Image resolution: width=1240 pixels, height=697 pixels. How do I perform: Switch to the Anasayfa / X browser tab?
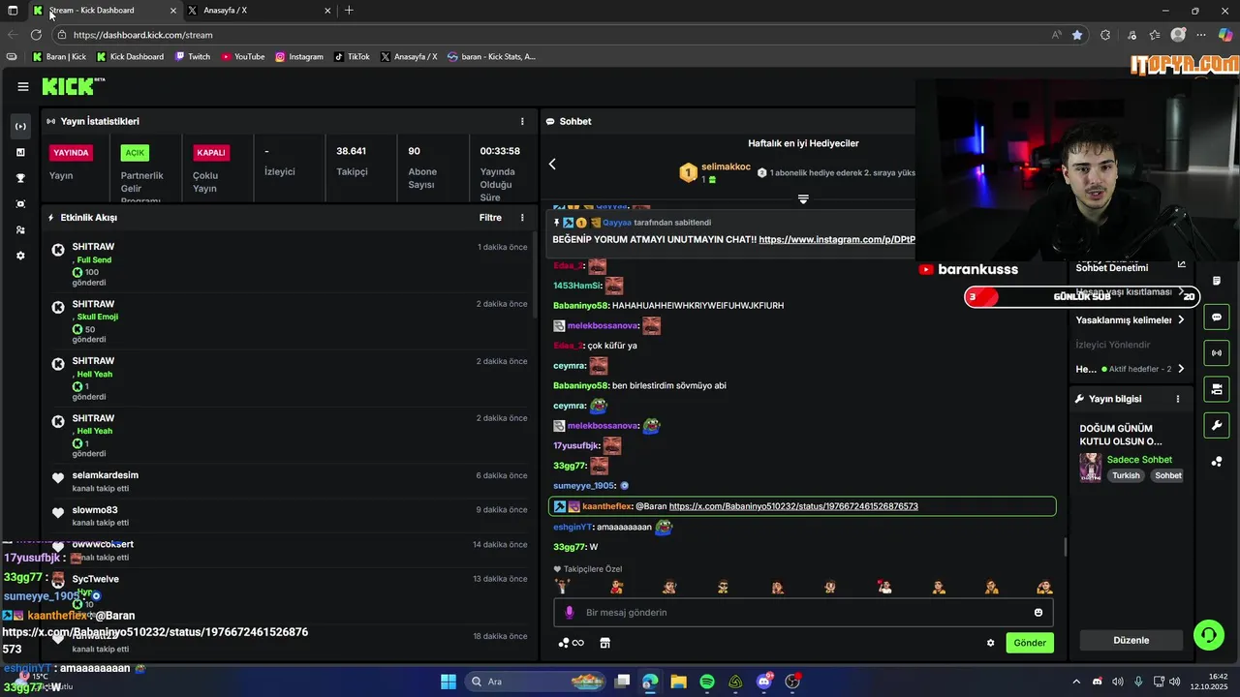[259, 11]
